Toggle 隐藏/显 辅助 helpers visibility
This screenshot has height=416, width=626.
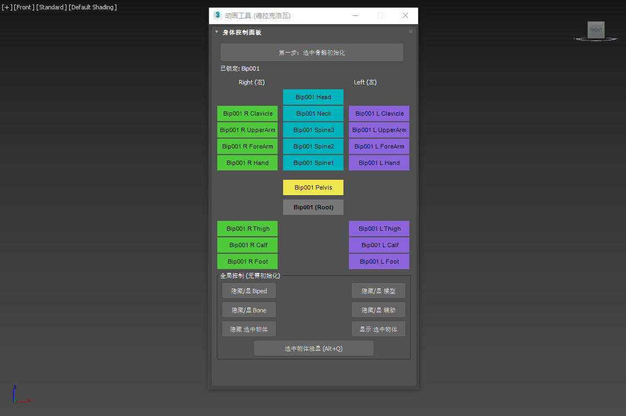pyautogui.click(x=379, y=310)
